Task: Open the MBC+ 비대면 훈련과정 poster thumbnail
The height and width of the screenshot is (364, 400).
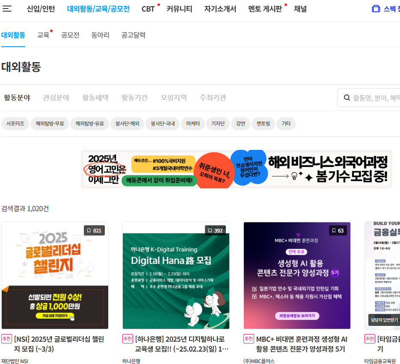Action: point(297,275)
